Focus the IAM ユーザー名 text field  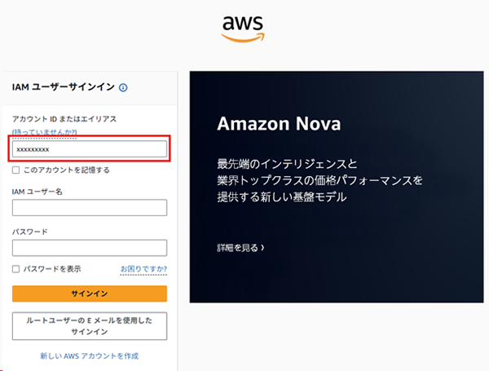(x=90, y=207)
